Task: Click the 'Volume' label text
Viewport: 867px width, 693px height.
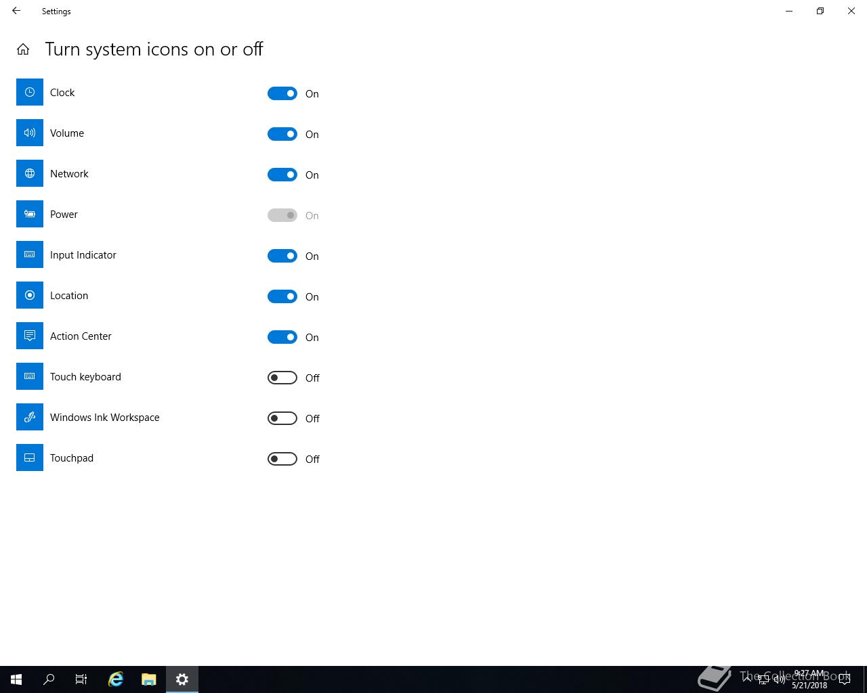Action: pyautogui.click(x=67, y=133)
